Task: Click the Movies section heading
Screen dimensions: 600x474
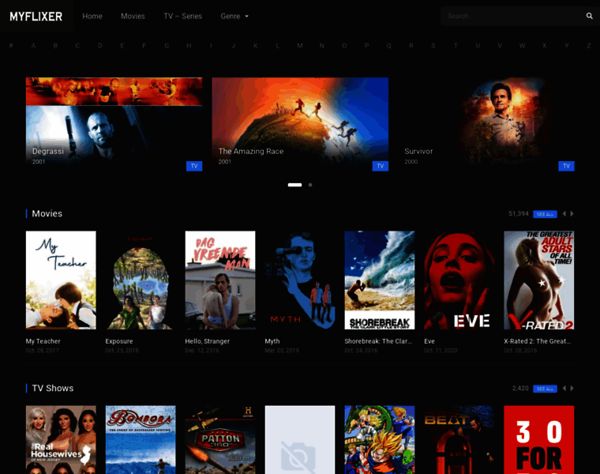Action: tap(47, 213)
